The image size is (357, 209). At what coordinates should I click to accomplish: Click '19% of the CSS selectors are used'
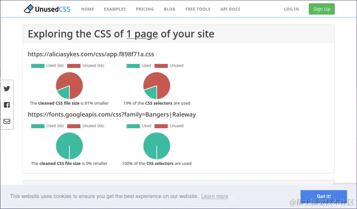(157, 103)
